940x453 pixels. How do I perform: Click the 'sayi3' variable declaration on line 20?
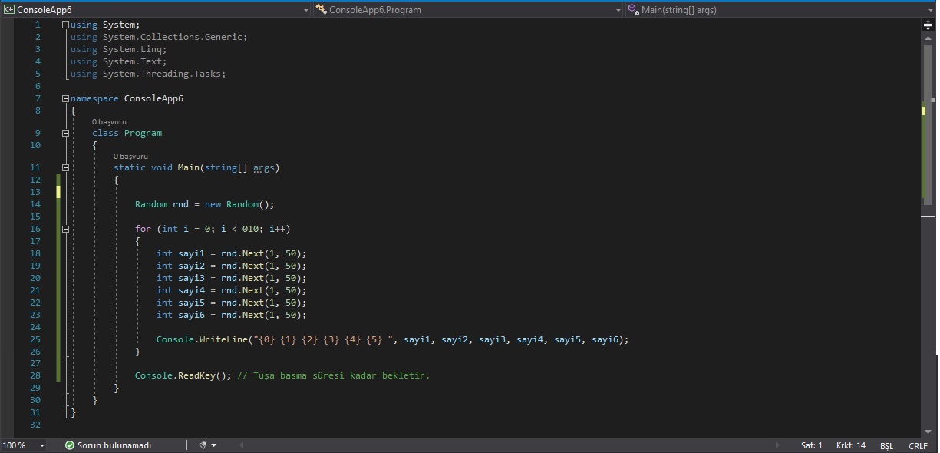pos(191,278)
